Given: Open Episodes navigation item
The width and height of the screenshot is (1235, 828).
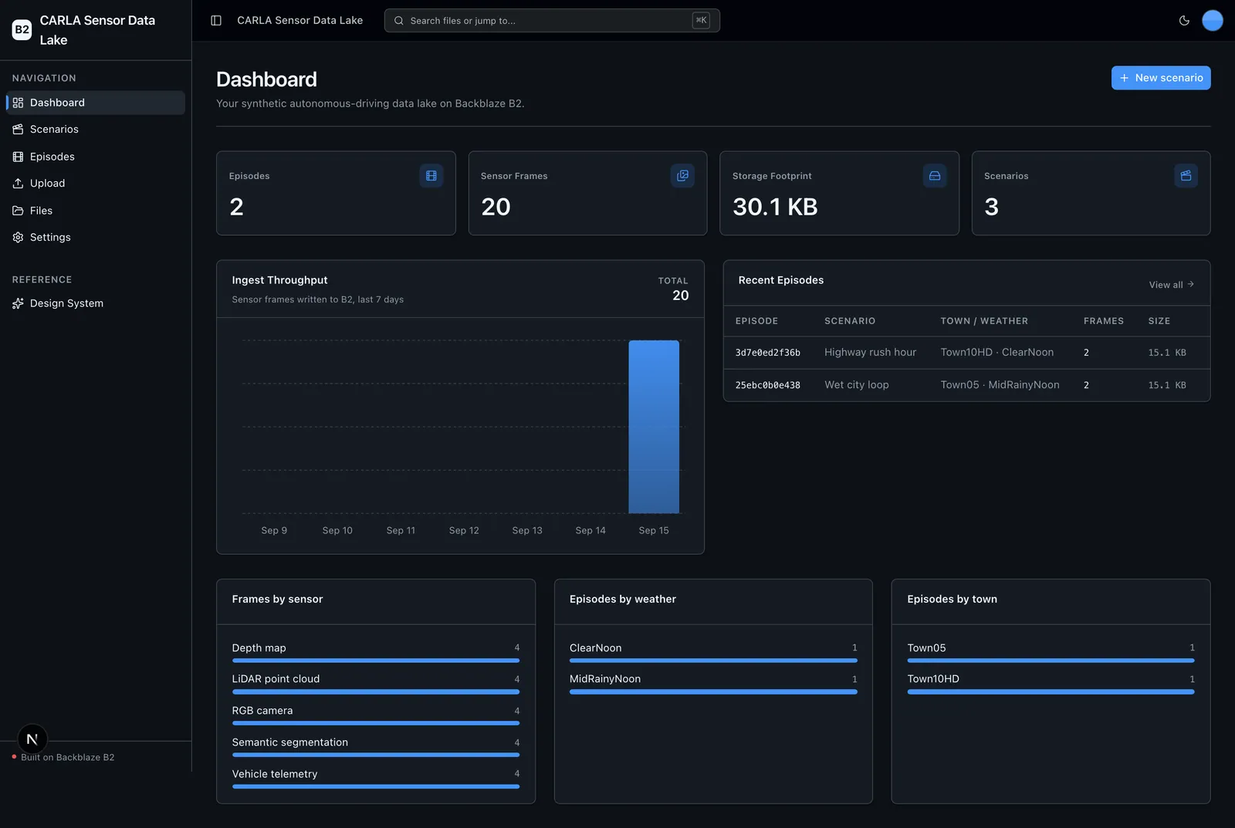Looking at the screenshot, I should pyautogui.click(x=96, y=157).
